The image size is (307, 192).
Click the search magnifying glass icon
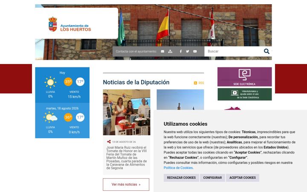[x=266, y=51]
